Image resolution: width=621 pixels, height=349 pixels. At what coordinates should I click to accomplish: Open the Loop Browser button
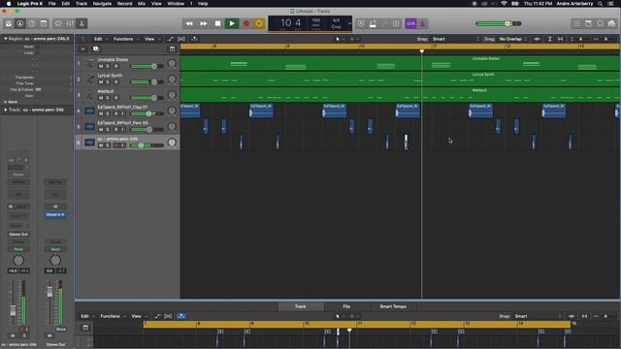click(x=601, y=23)
